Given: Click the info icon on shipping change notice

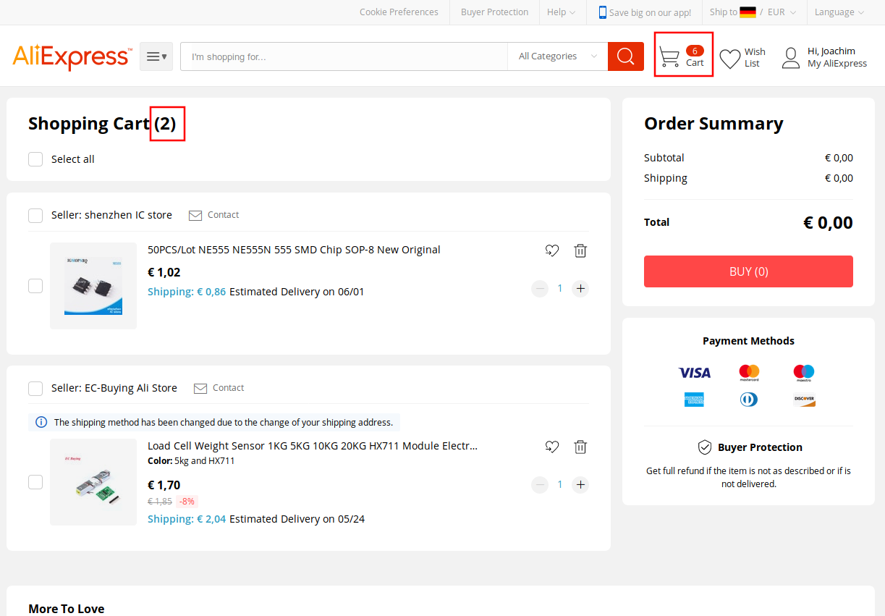Looking at the screenshot, I should pos(41,422).
